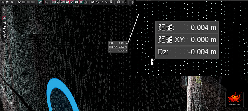
Task: Click the magnifier zoom icon
Action: pos(12,2)
